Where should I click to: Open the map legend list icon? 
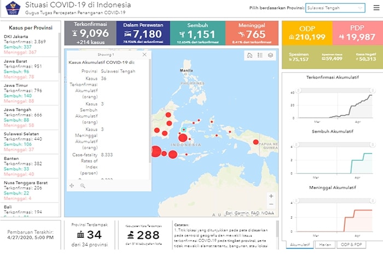(x=260, y=55)
